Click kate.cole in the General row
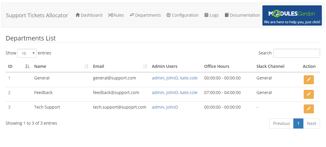Image resolution: width=326 pixels, height=147 pixels. pos(189,78)
